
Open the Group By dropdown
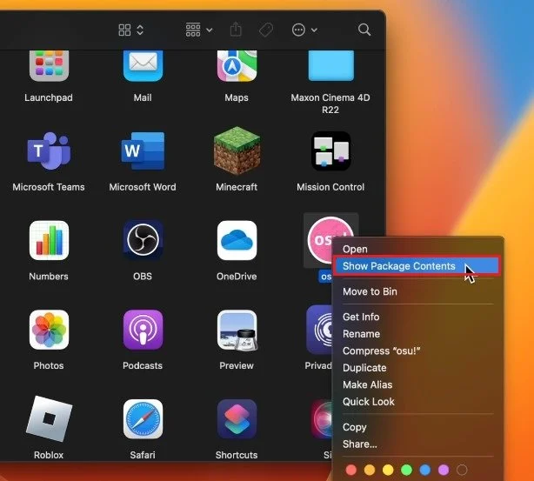pyautogui.click(x=199, y=30)
